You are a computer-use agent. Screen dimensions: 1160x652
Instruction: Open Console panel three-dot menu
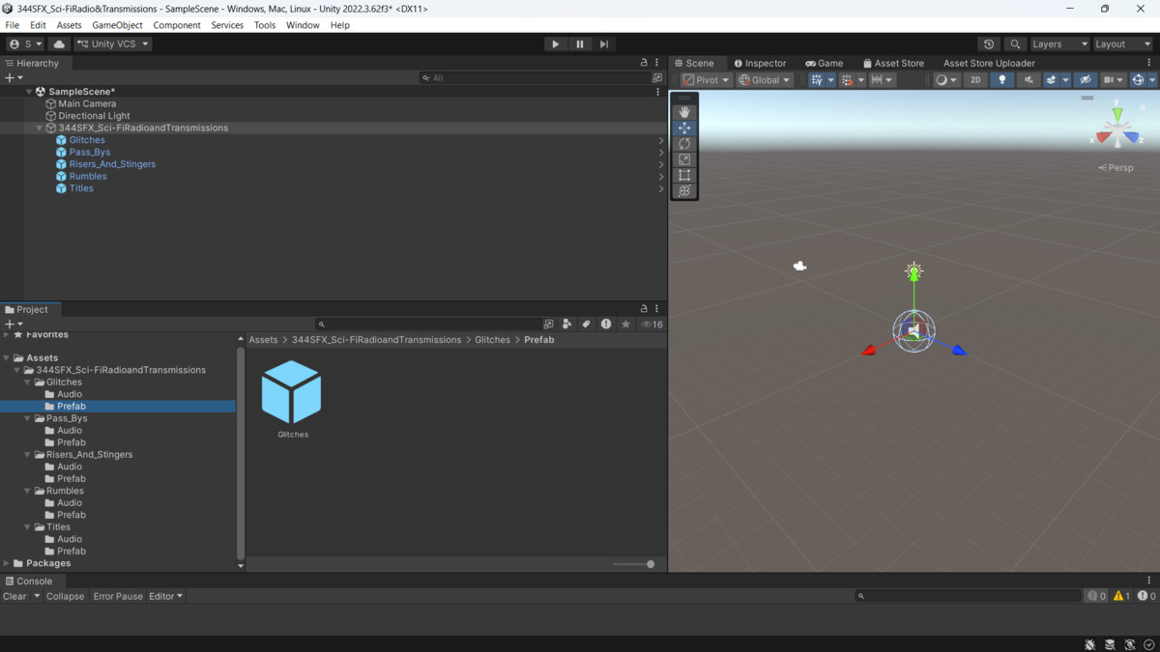click(x=1149, y=581)
